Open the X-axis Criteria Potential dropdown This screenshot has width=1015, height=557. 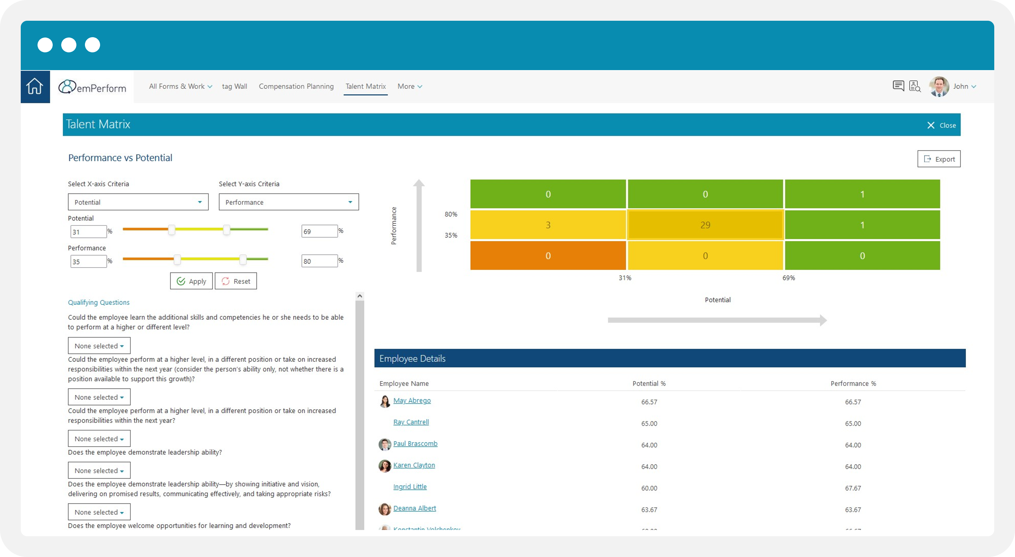[x=138, y=202]
